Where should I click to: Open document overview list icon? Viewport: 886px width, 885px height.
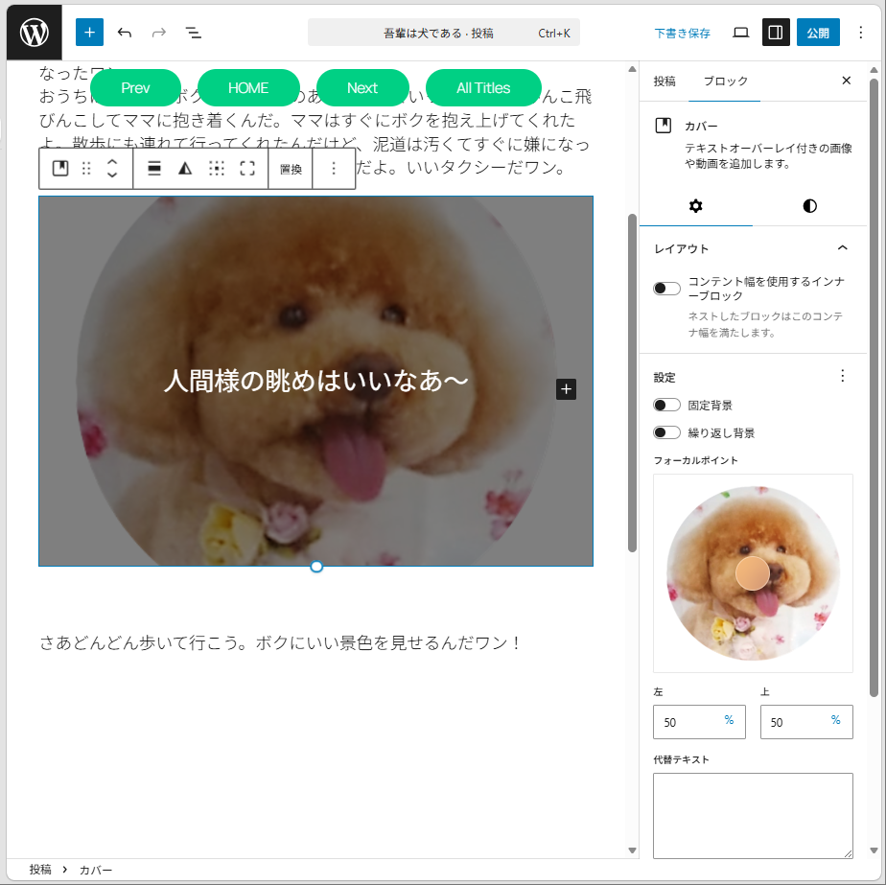(194, 33)
